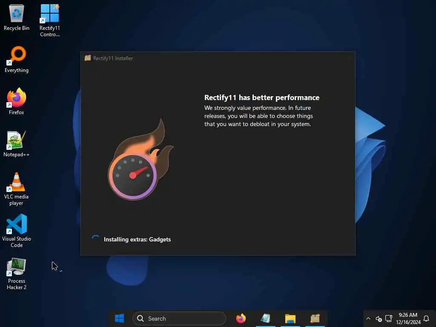Screen dimensions: 436x327
Task: Open Firefox from the taskbar
Action: [x=241, y=318]
